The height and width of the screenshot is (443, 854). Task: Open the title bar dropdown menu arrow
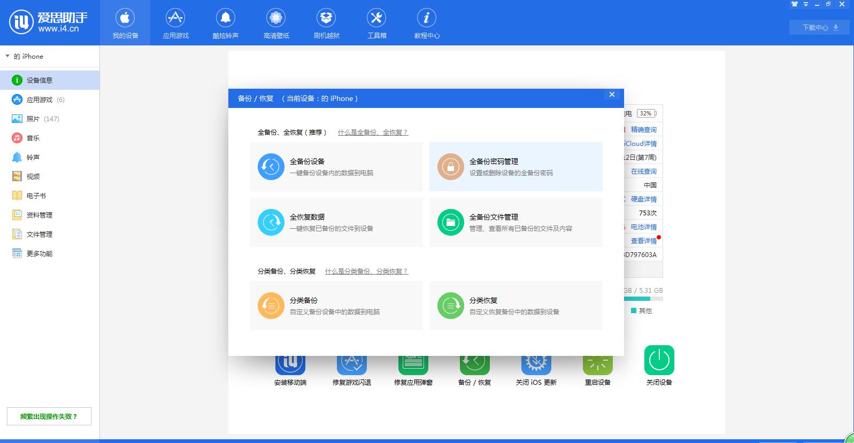coord(806,4)
